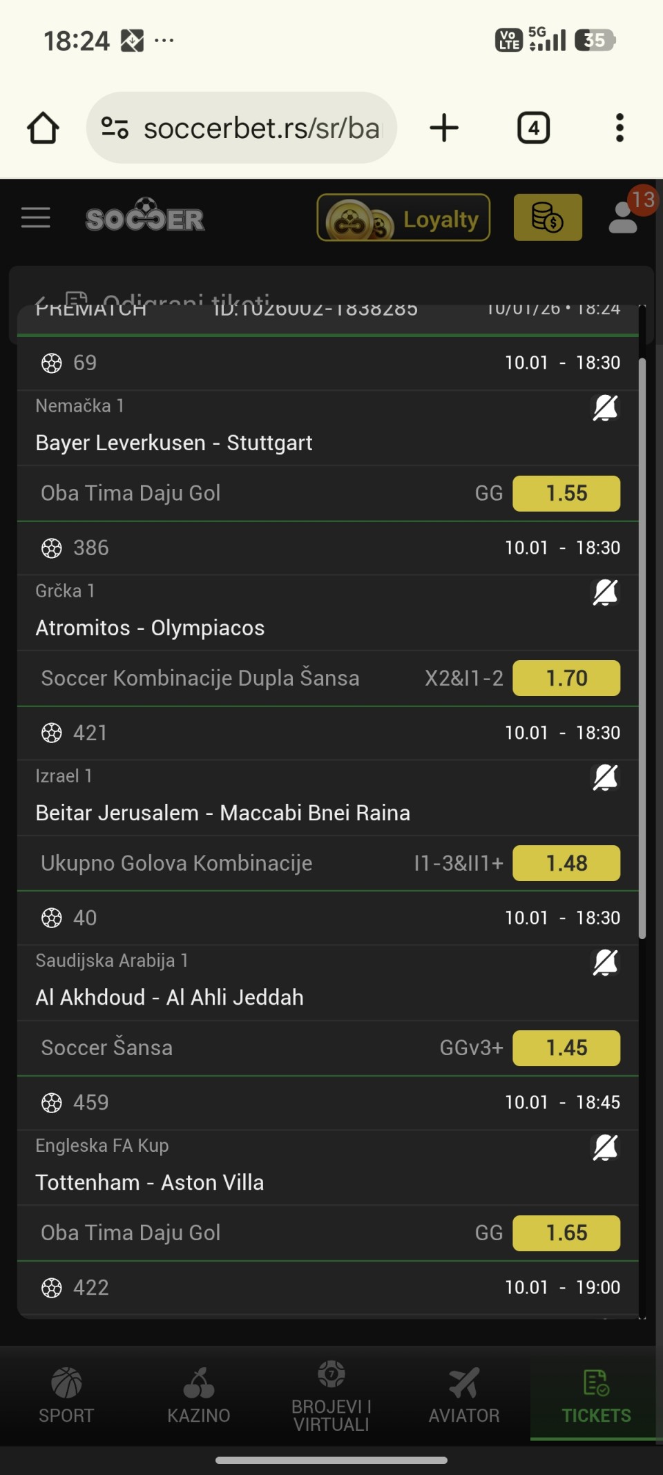The height and width of the screenshot is (1475, 663).
Task: Launch the Aviator game tab
Action: click(x=464, y=1396)
